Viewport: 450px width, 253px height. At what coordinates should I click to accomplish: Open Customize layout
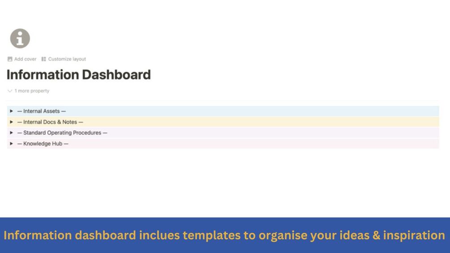[67, 59]
